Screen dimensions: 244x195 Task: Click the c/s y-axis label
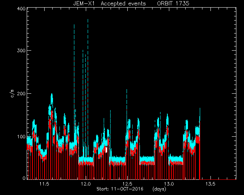[13, 93]
